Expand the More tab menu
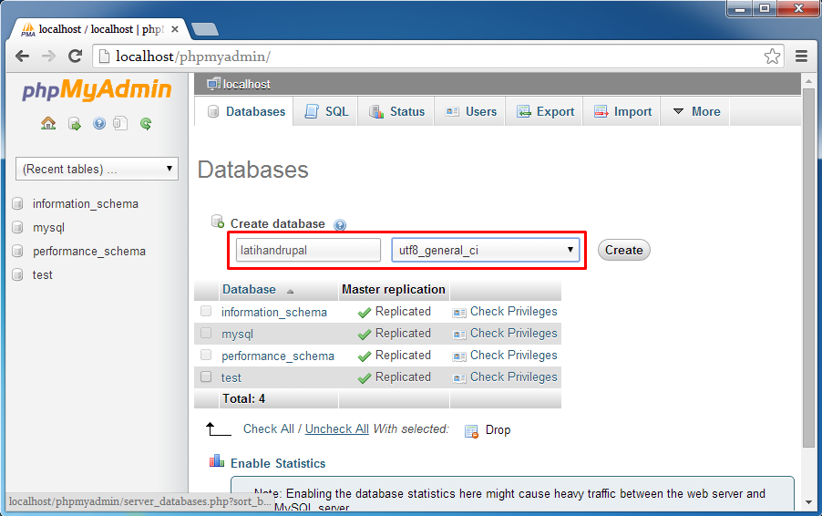Screen dimensions: 822x516 coord(695,112)
